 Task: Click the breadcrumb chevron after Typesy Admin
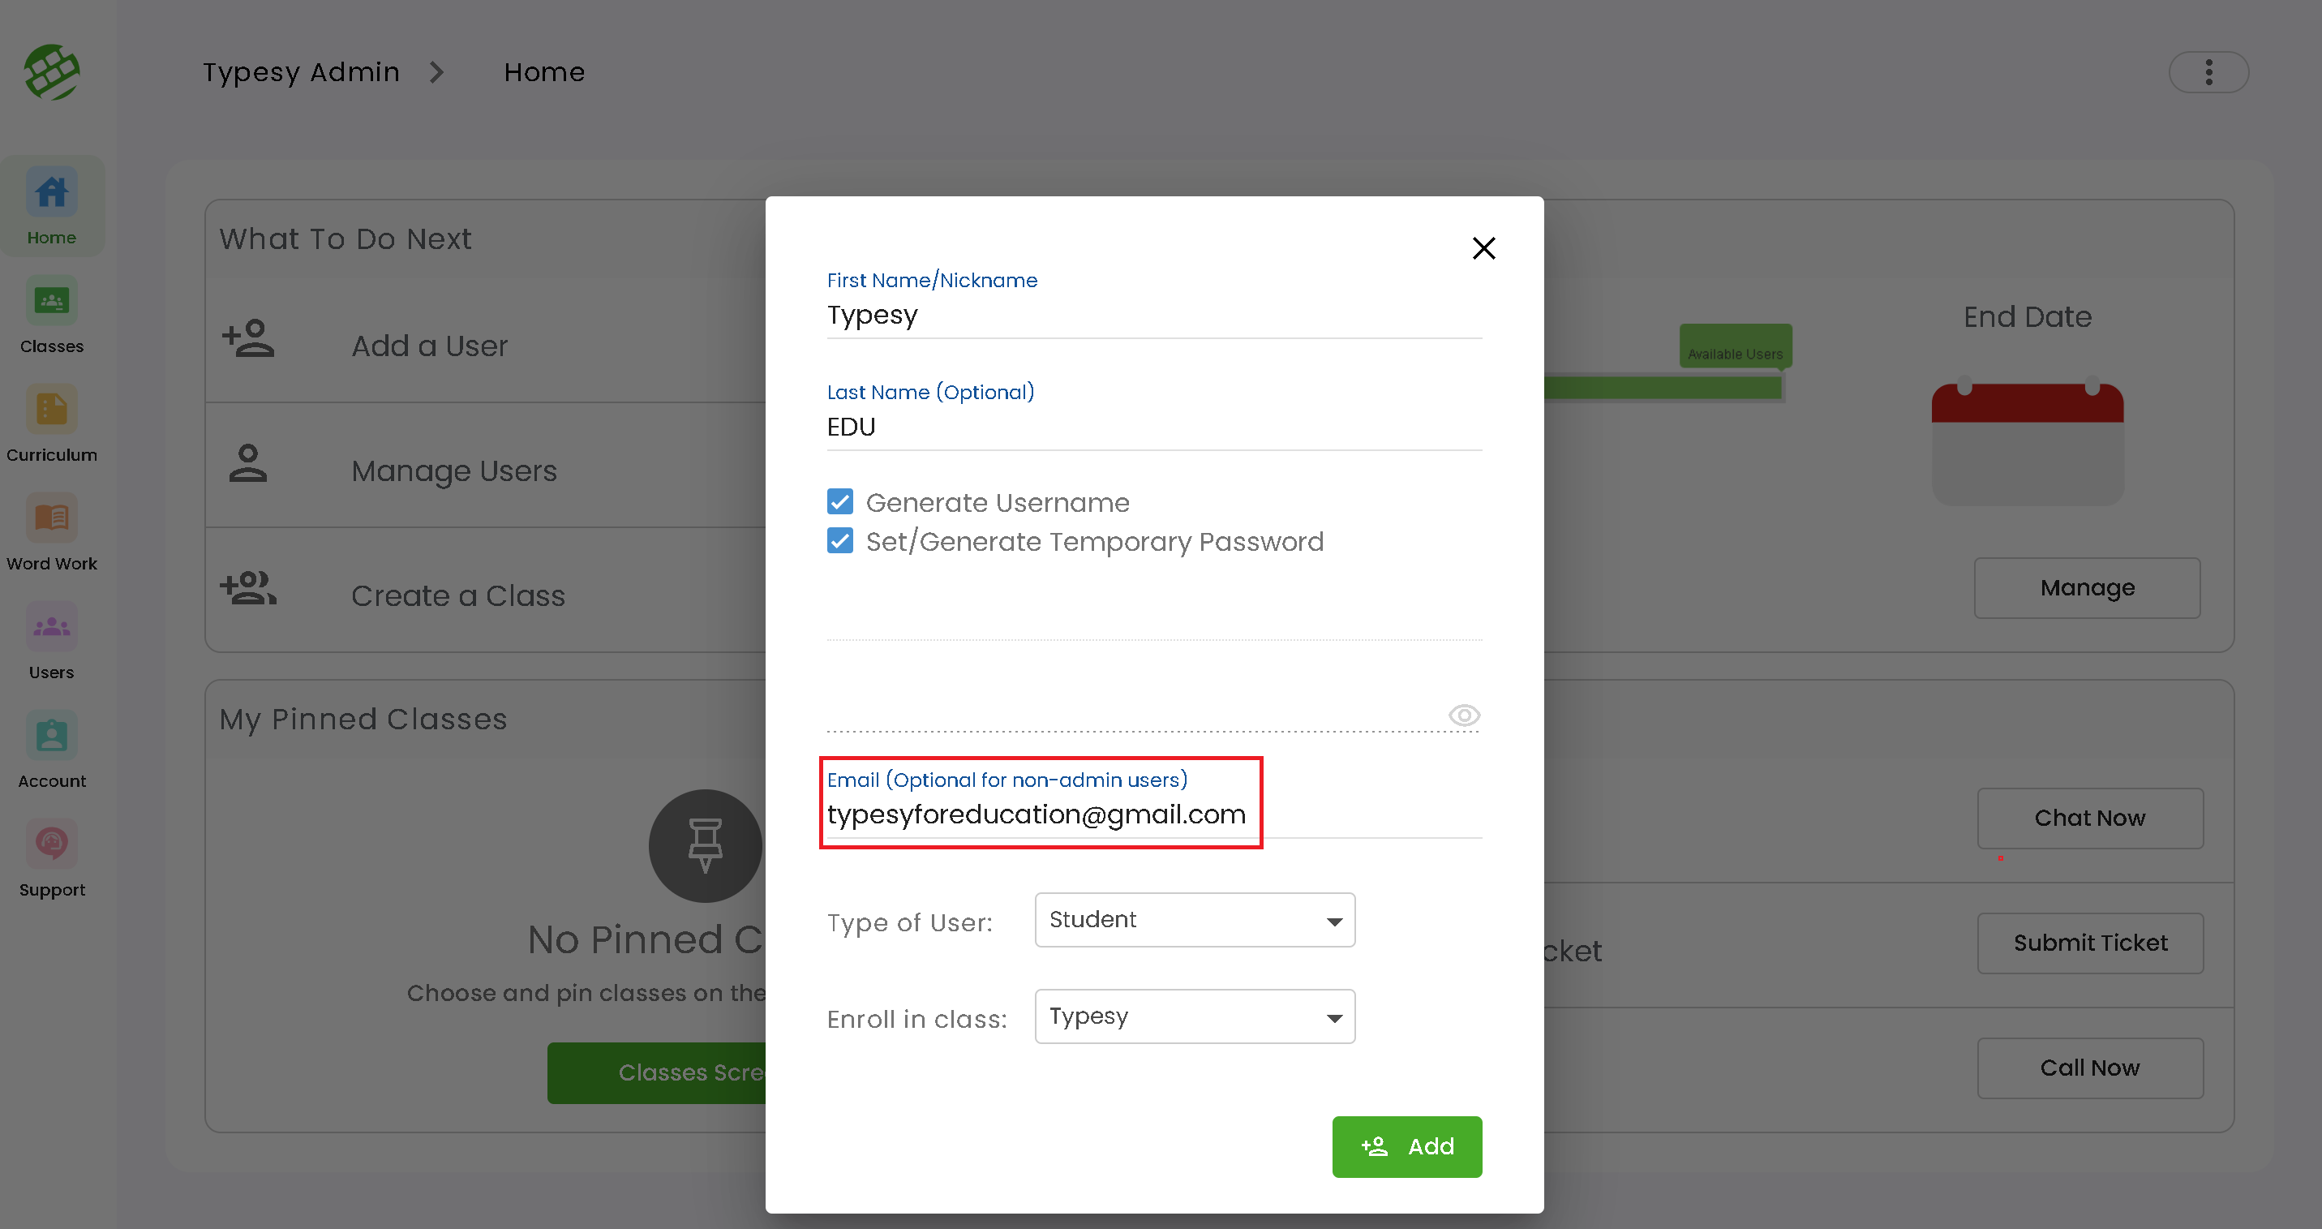point(437,72)
